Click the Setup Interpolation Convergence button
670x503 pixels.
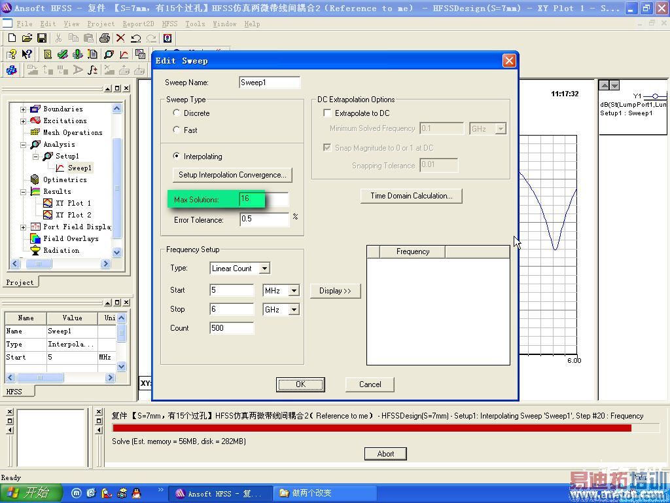coord(232,174)
